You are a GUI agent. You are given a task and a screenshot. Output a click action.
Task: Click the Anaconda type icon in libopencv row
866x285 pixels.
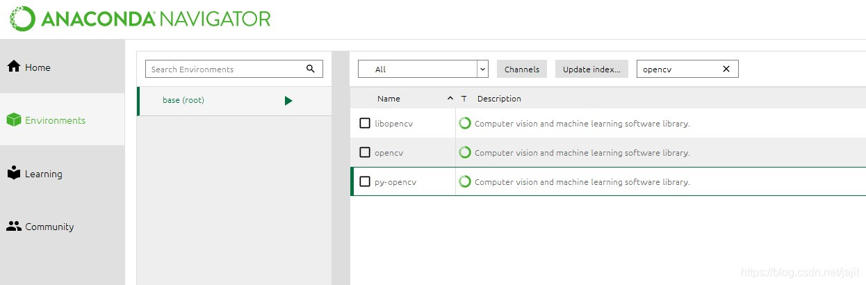[x=465, y=123]
